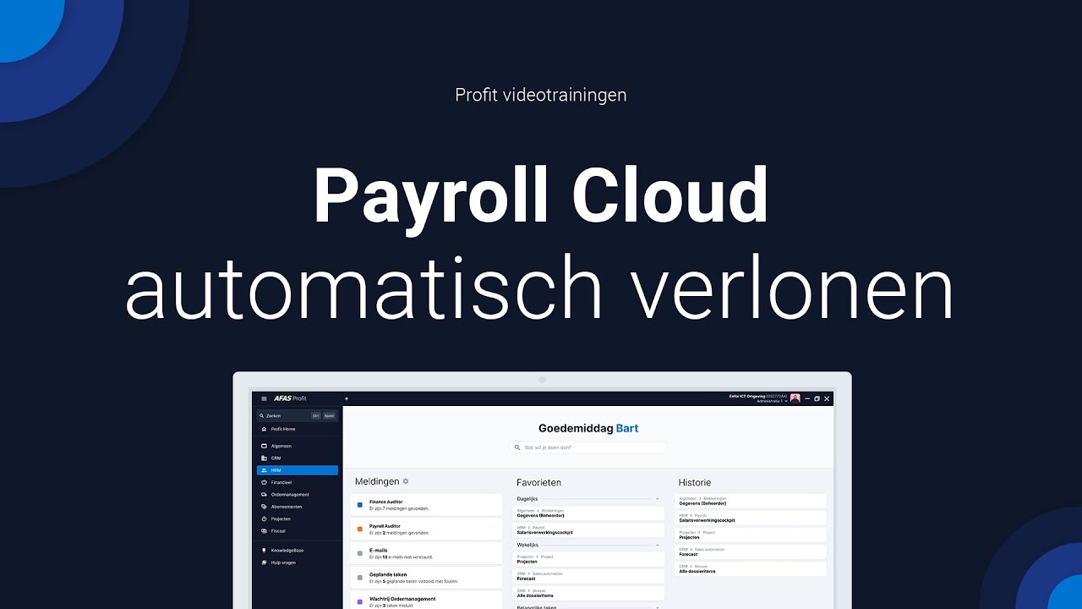Open the Projecten item in the sidebar
Image resolution: width=1082 pixels, height=609 pixels.
point(297,518)
